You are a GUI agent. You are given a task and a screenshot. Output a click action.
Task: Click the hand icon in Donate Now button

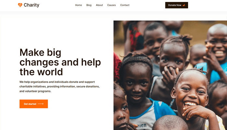coord(184,5)
